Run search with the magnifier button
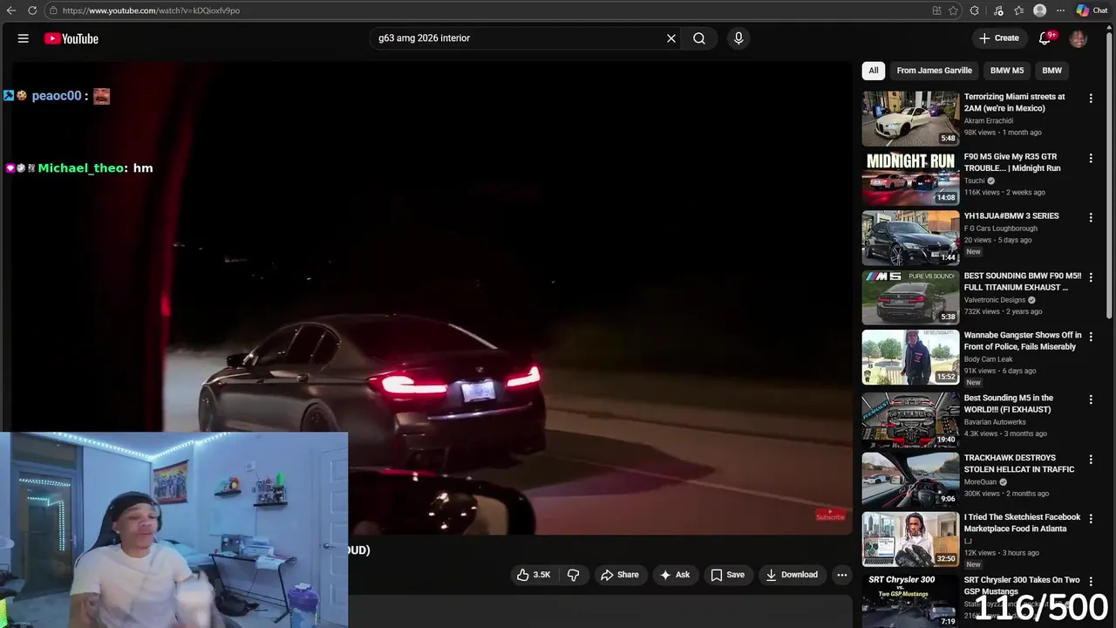1116x628 pixels. 699,38
